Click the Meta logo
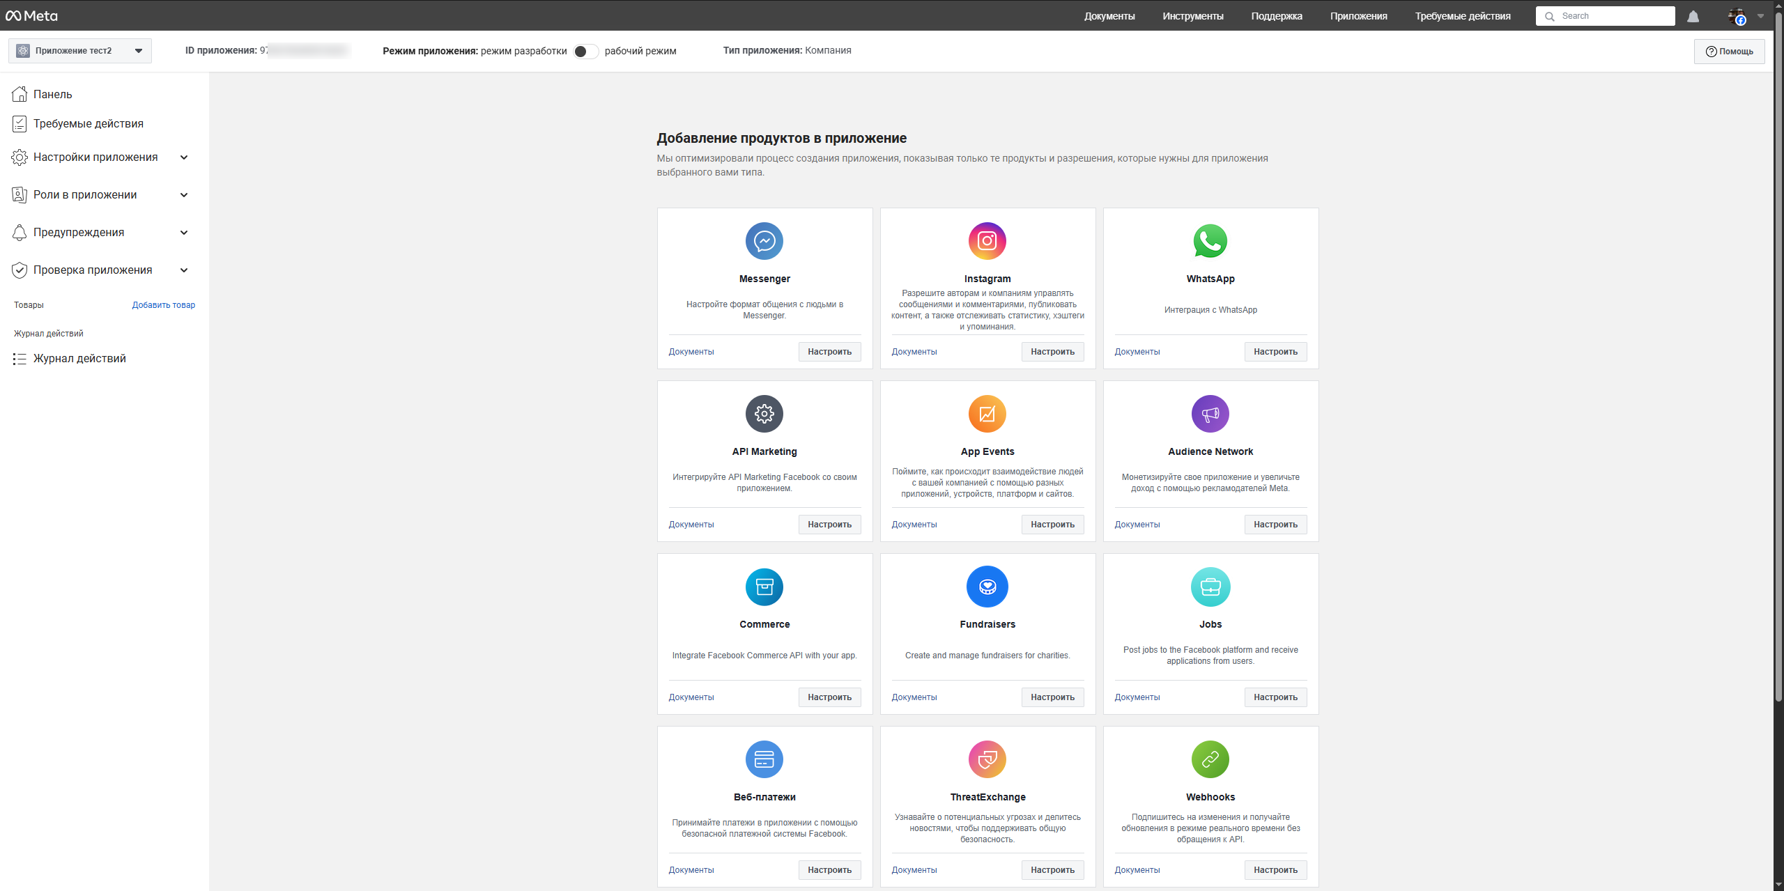The image size is (1784, 891). [x=32, y=16]
